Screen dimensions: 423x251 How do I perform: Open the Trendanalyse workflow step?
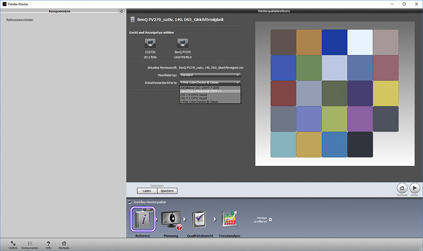(x=230, y=219)
